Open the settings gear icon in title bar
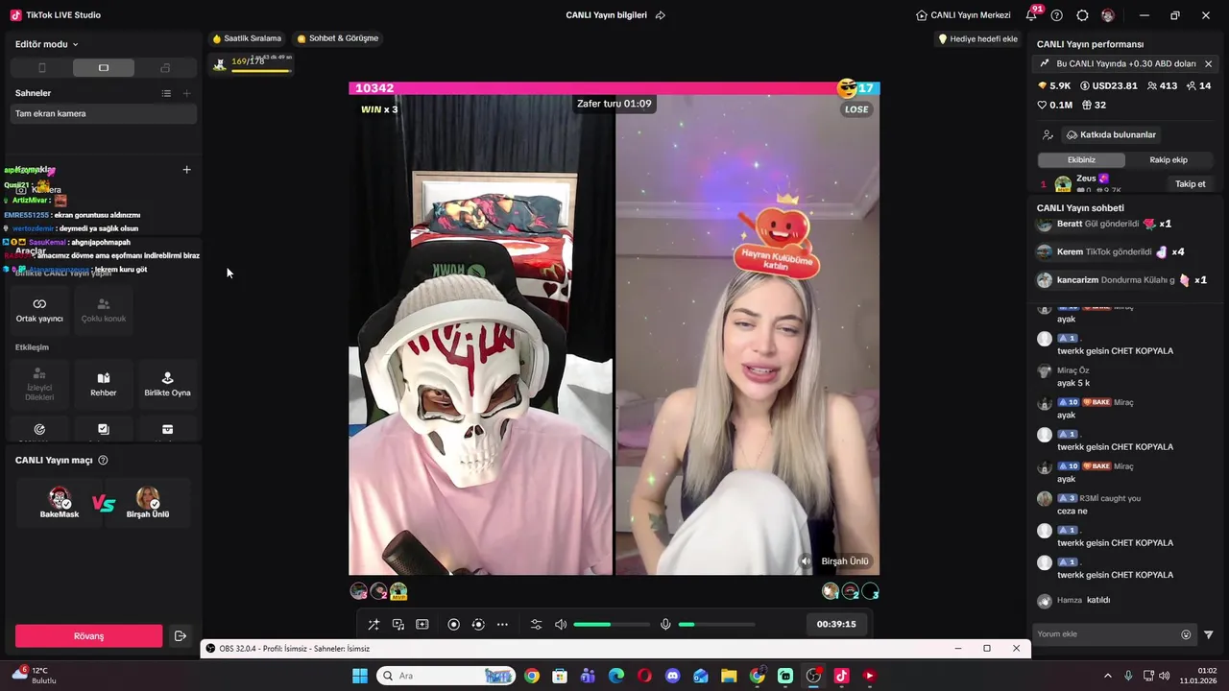 [x=1082, y=15]
